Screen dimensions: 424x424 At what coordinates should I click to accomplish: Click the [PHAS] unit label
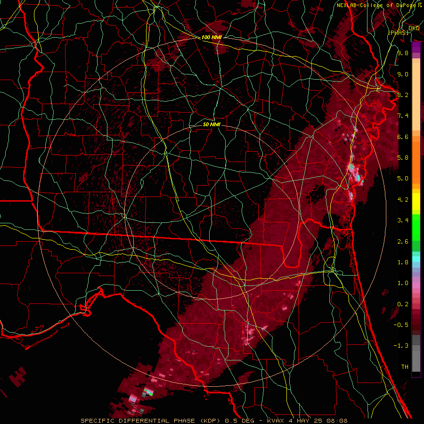coord(399,33)
